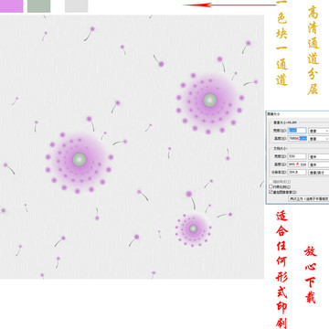The width and height of the screenshot is (329, 329).
Task: Select the purple color block swatch
Action: point(11,6)
